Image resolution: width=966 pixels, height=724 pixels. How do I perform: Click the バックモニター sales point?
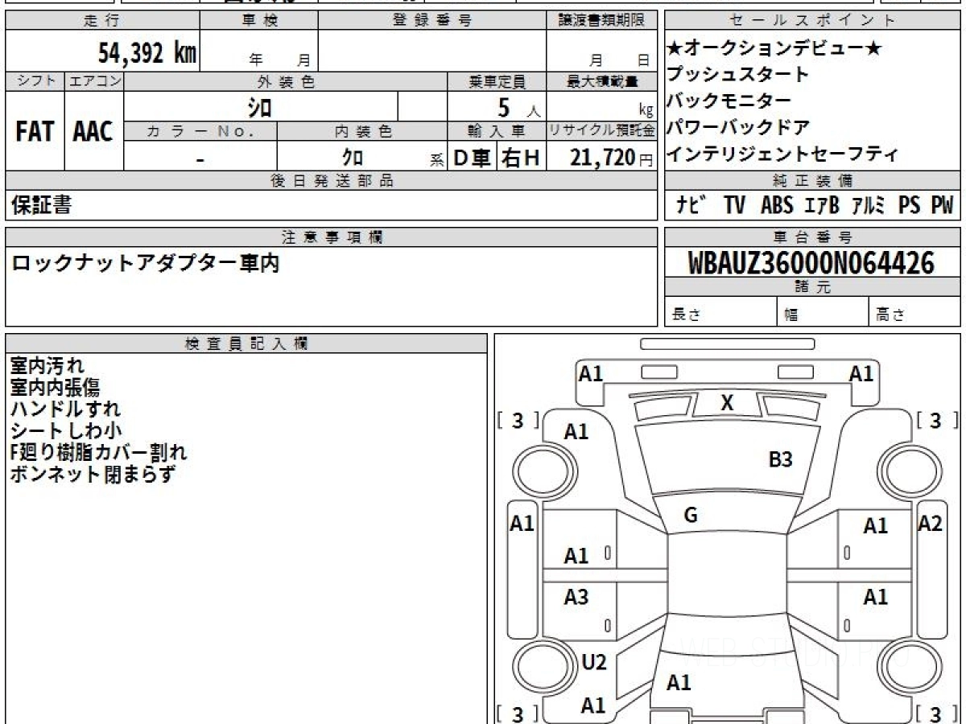[x=729, y=101]
